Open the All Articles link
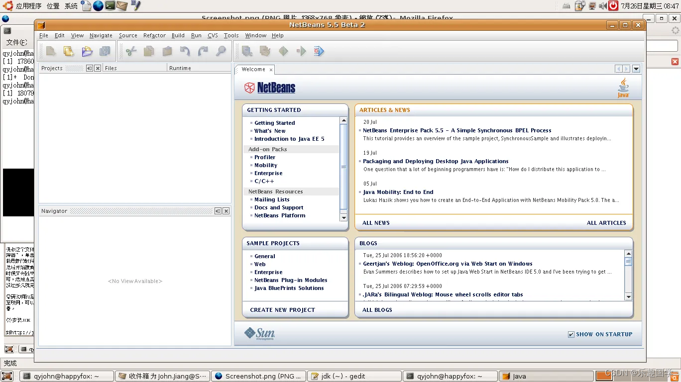 (x=606, y=223)
